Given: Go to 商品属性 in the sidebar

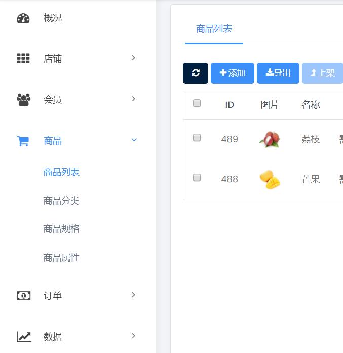Looking at the screenshot, I should (x=61, y=258).
